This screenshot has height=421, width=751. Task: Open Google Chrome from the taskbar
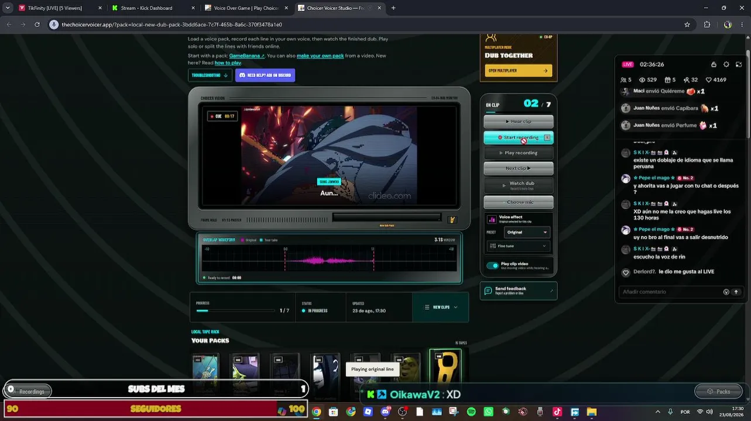coord(316,412)
